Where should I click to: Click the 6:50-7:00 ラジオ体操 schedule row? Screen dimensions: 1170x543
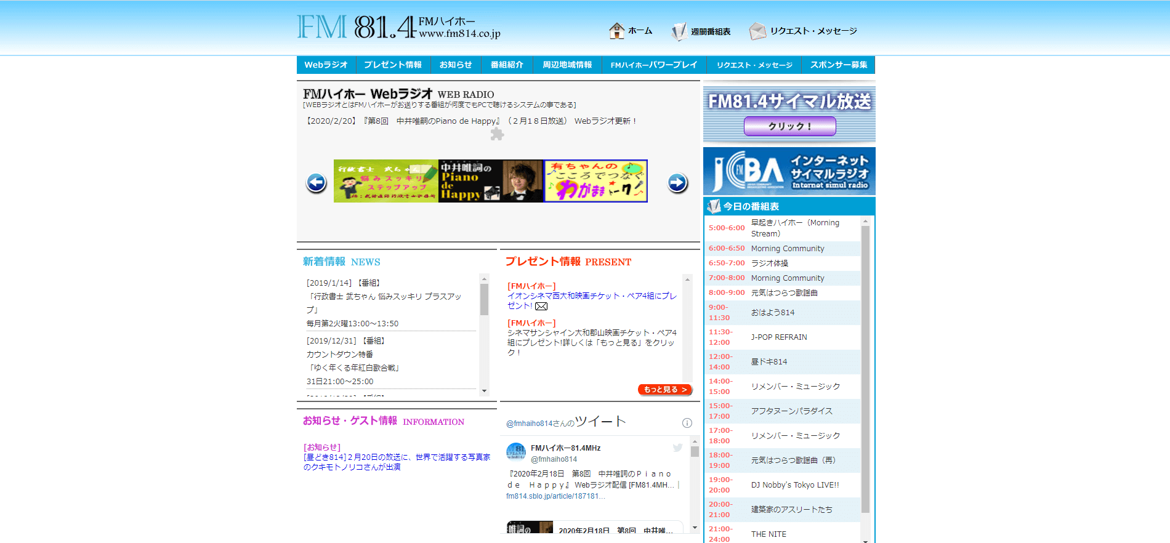click(782, 263)
